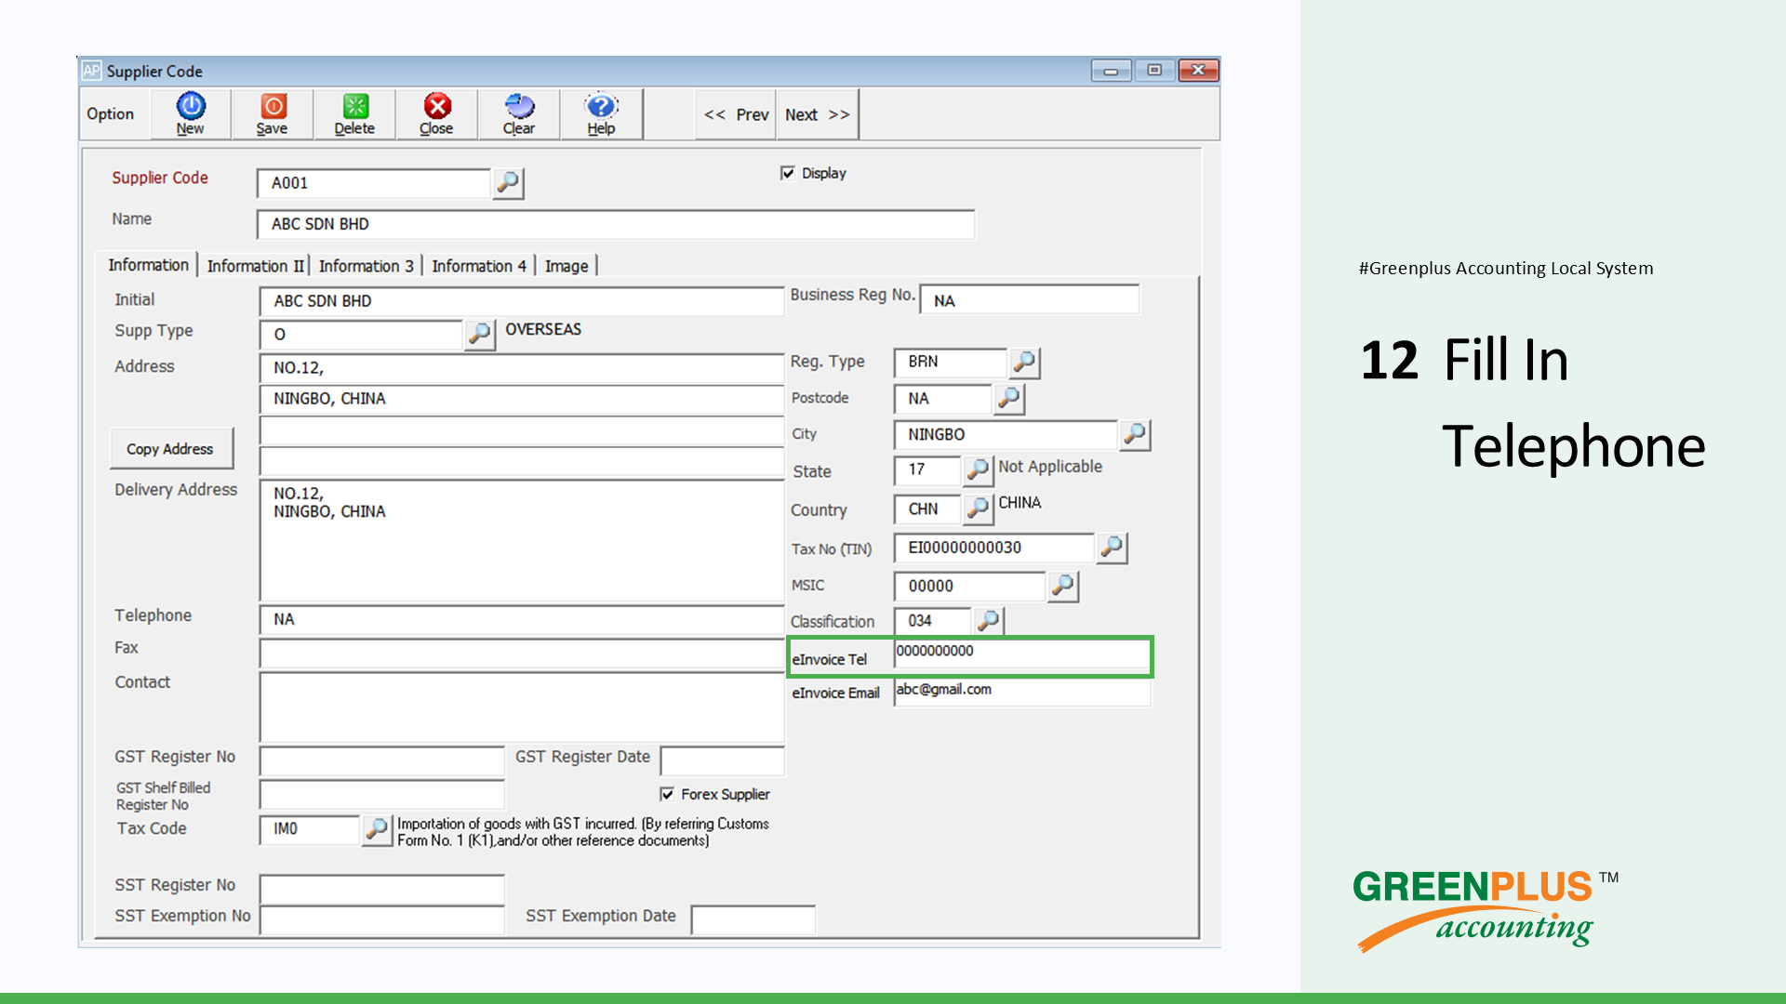Toggle the Display checkbox
The width and height of the screenshot is (1786, 1004).
coord(788,173)
